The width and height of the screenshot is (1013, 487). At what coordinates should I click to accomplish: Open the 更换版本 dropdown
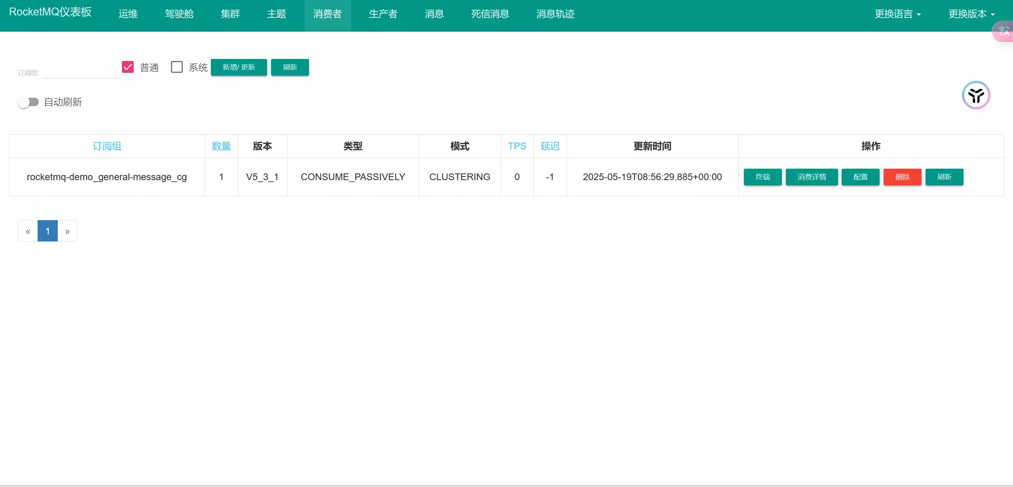coord(971,14)
